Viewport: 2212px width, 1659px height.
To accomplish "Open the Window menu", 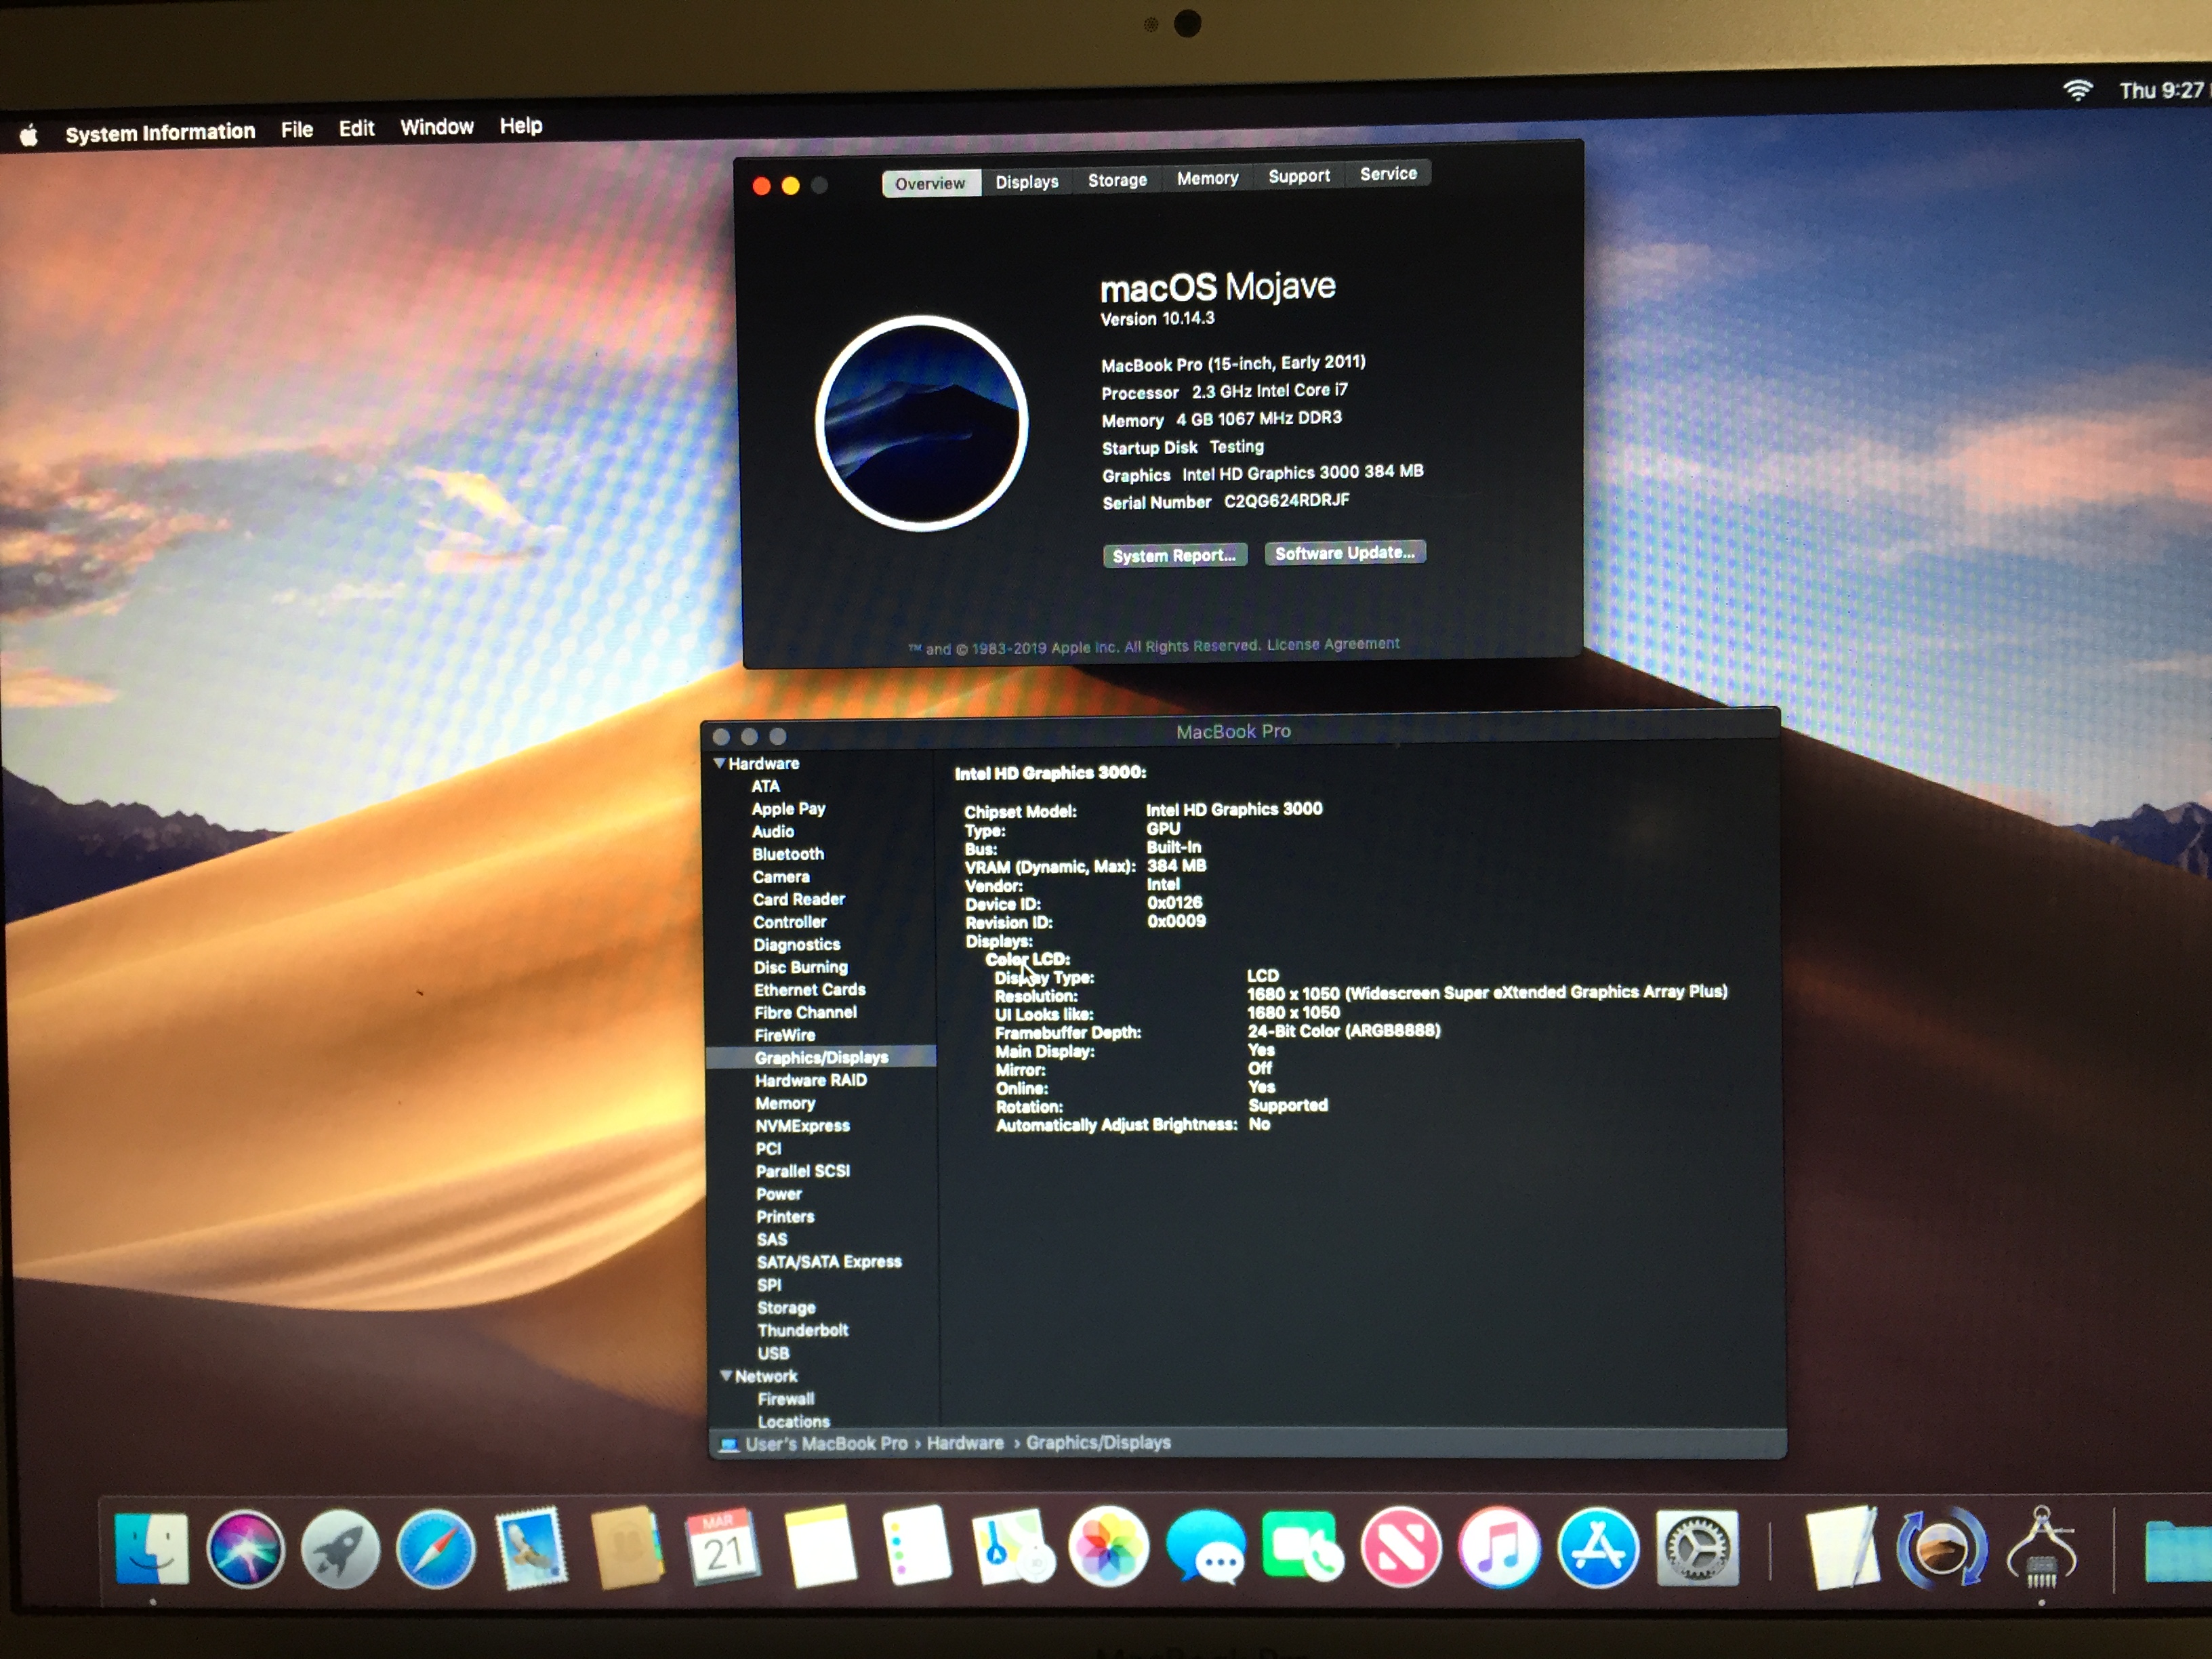I will click(x=437, y=127).
